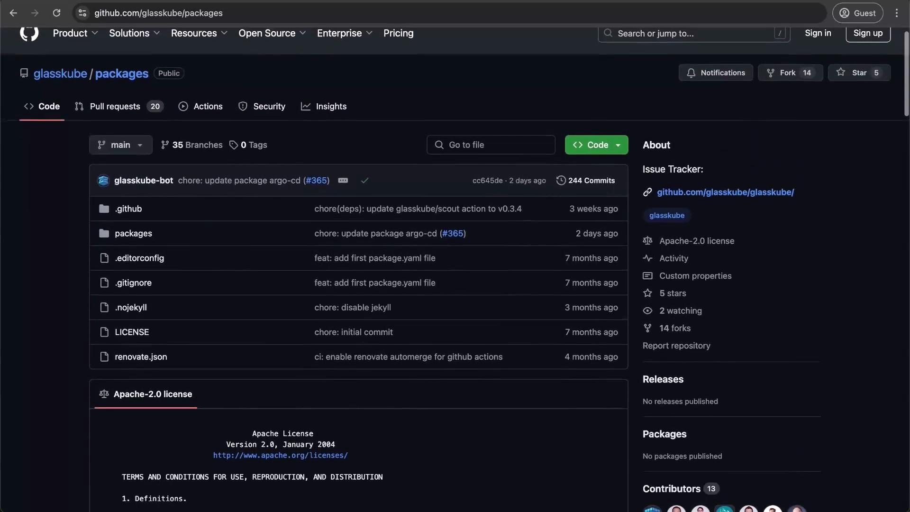Expand the Solutions menu
The width and height of the screenshot is (910, 512).
pos(135,33)
